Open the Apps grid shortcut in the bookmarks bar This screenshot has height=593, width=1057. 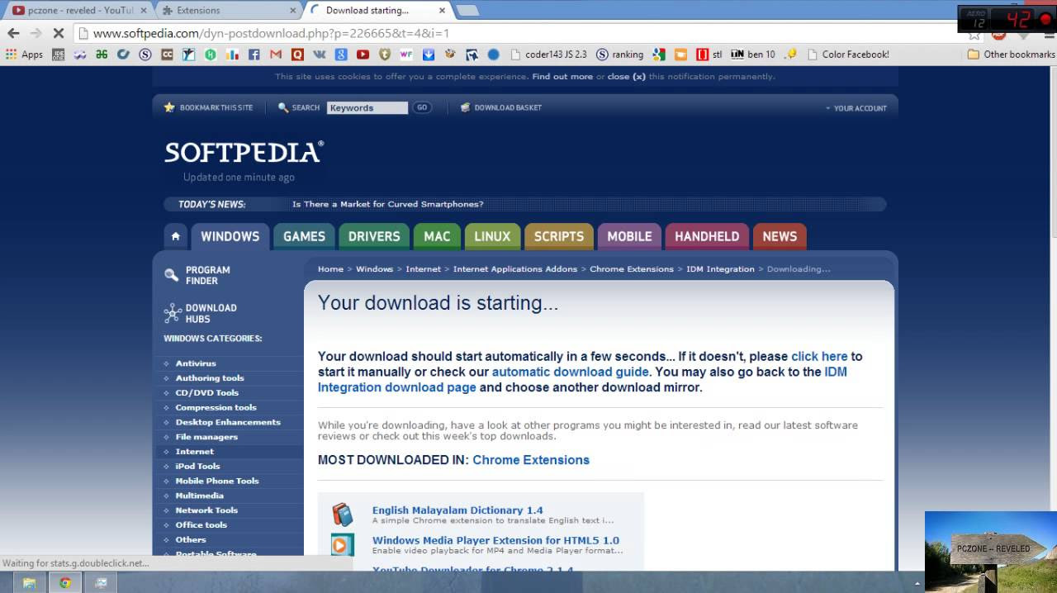point(24,55)
